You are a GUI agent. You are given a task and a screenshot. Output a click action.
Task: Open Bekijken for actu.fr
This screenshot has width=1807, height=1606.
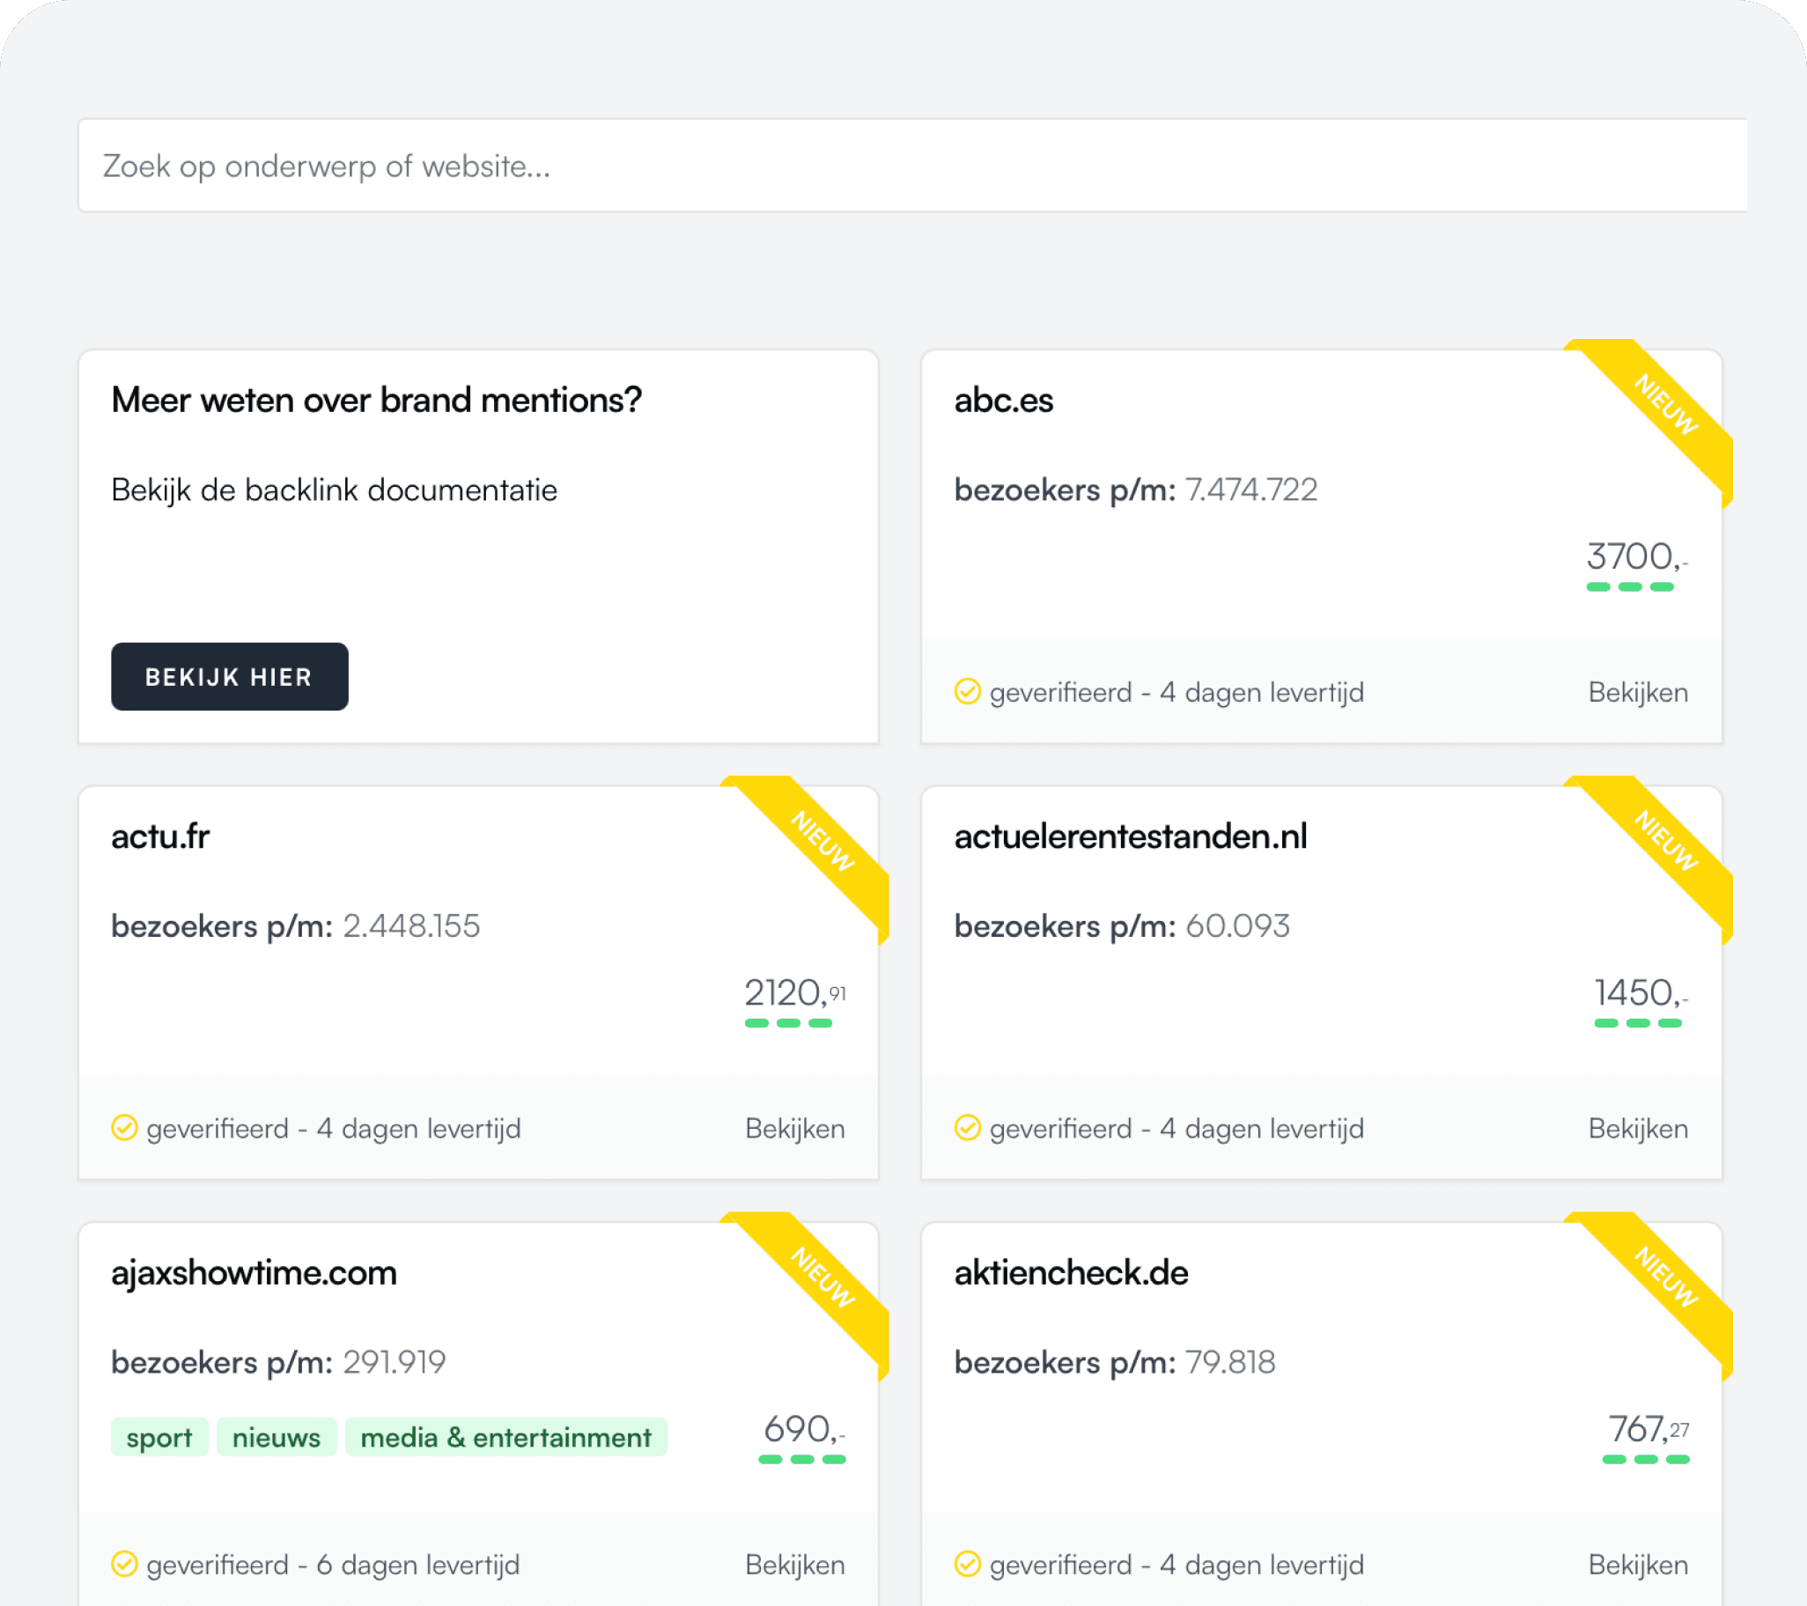794,1128
